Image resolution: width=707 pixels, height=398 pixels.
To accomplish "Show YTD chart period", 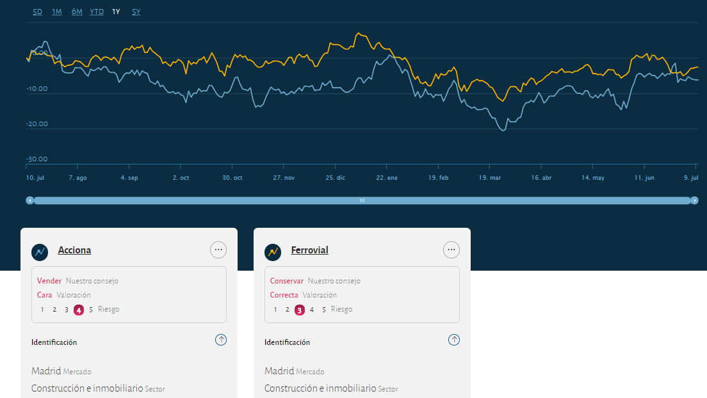I will pos(97,12).
